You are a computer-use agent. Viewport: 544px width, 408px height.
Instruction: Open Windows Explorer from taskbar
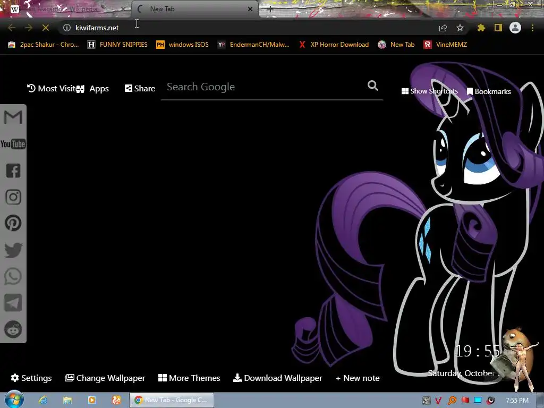point(67,400)
